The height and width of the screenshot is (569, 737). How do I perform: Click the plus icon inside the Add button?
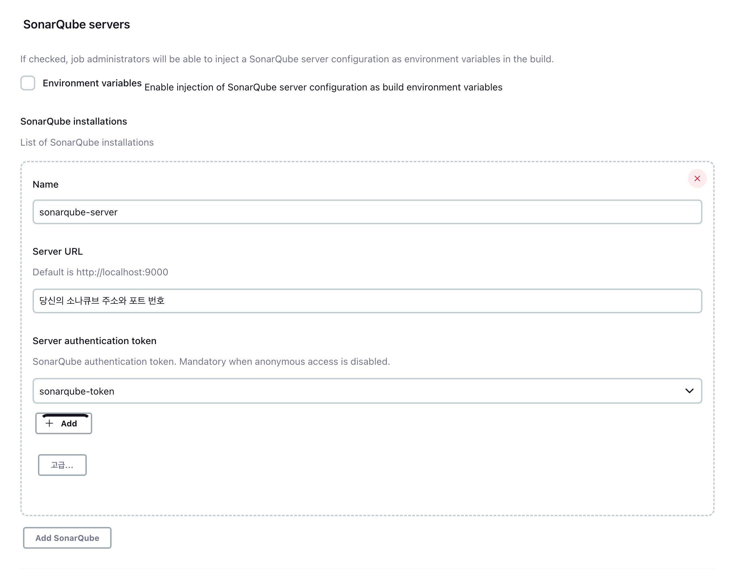pyautogui.click(x=49, y=423)
